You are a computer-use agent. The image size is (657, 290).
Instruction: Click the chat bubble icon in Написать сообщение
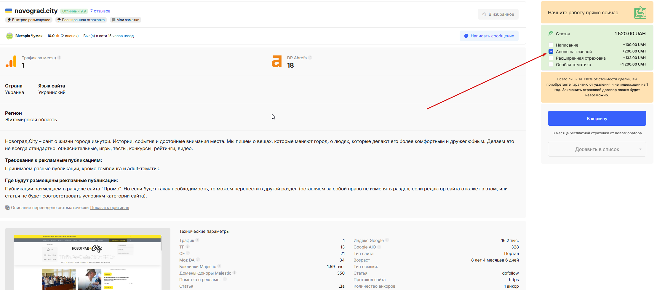[466, 36]
